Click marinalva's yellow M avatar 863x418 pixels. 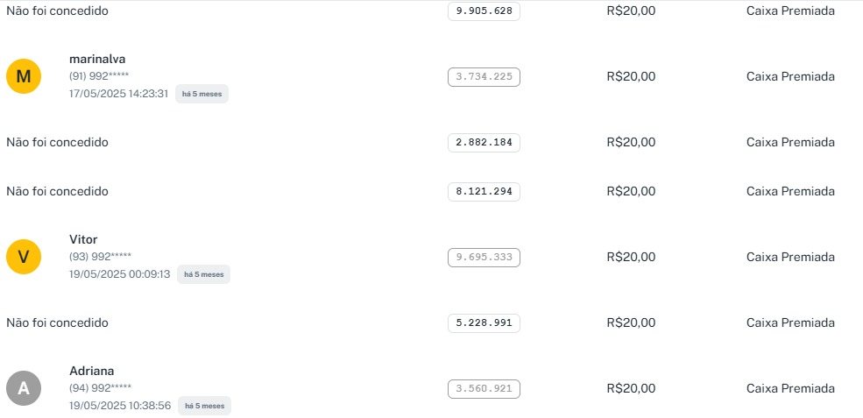(x=24, y=77)
